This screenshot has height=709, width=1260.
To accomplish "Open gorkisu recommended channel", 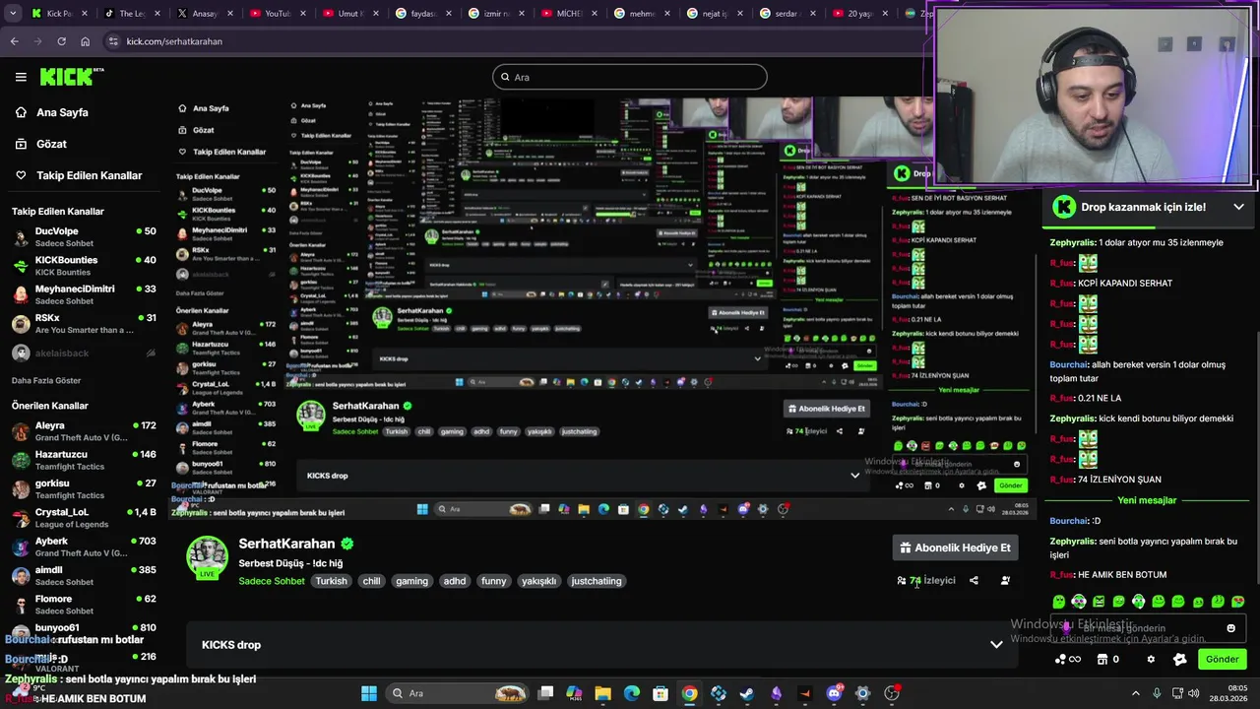I will click(84, 488).
